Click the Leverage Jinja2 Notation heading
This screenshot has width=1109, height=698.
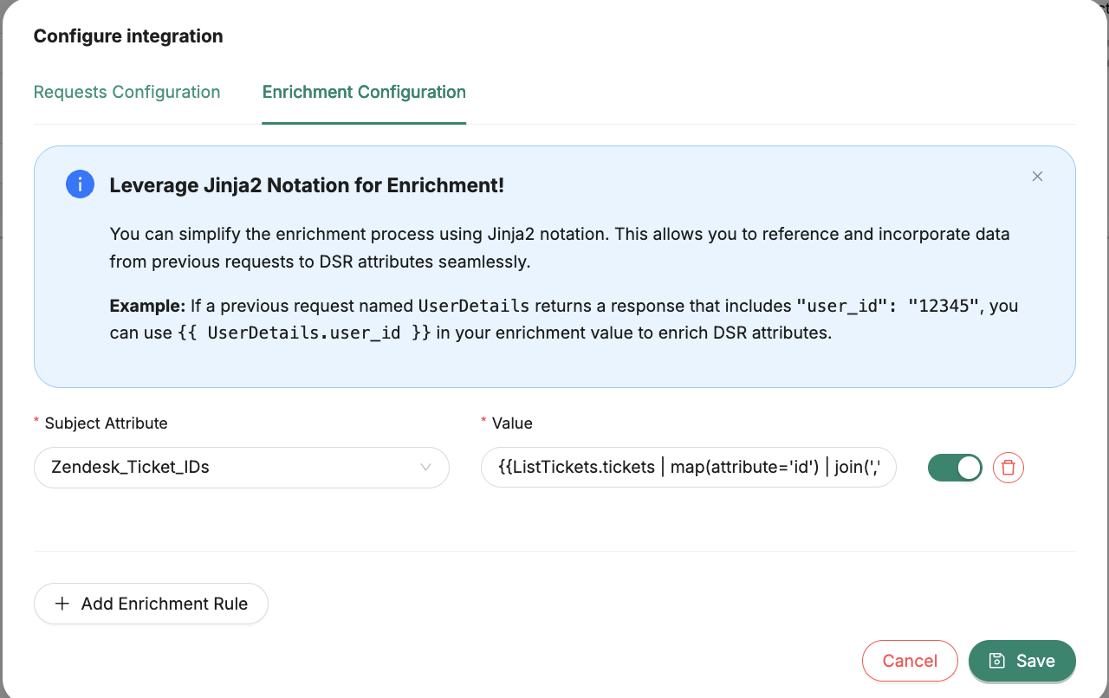coord(307,185)
